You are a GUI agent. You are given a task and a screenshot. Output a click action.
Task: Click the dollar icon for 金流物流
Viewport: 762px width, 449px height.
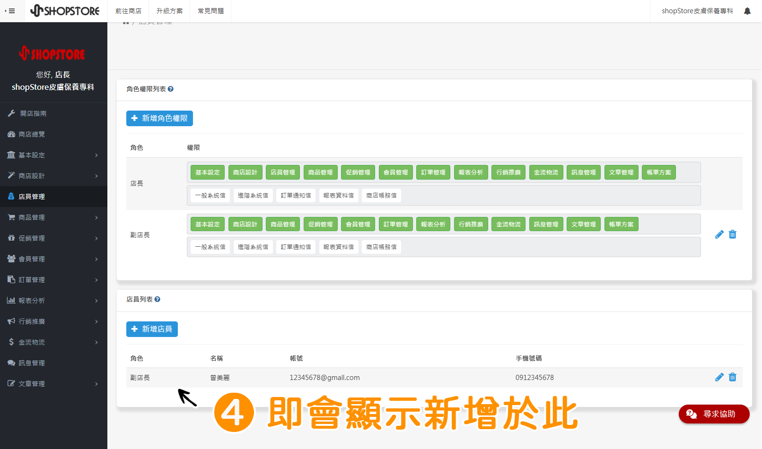tap(11, 342)
